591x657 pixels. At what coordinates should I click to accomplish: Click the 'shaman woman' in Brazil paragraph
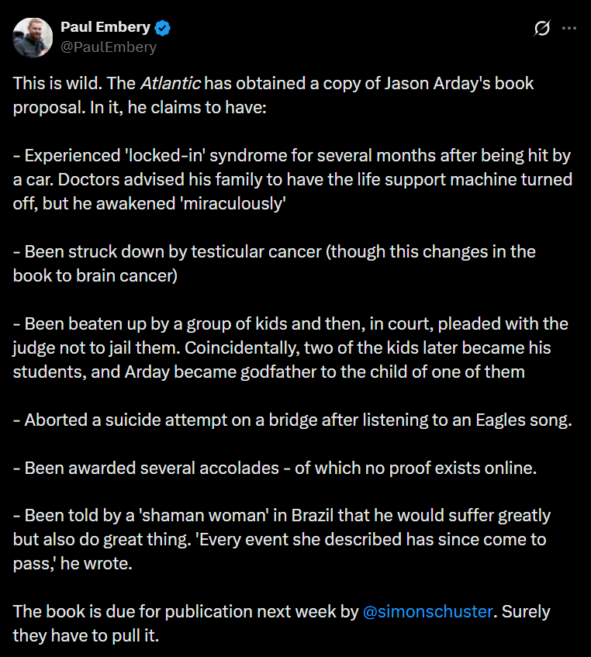282,539
